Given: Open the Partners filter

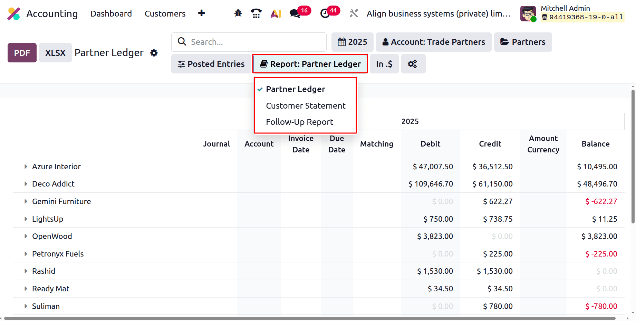Looking at the screenshot, I should tap(523, 42).
